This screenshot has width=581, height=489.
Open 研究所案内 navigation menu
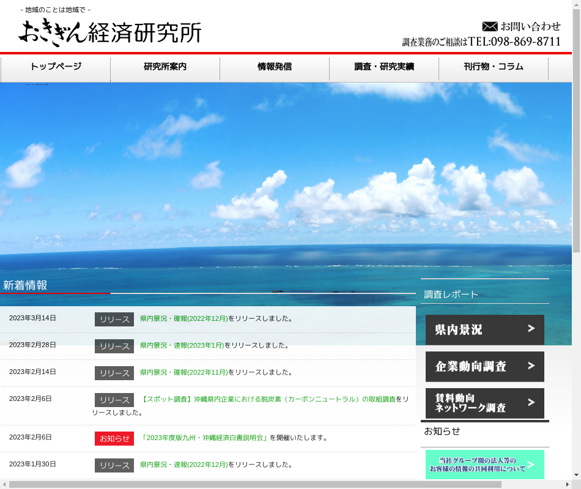coord(165,67)
